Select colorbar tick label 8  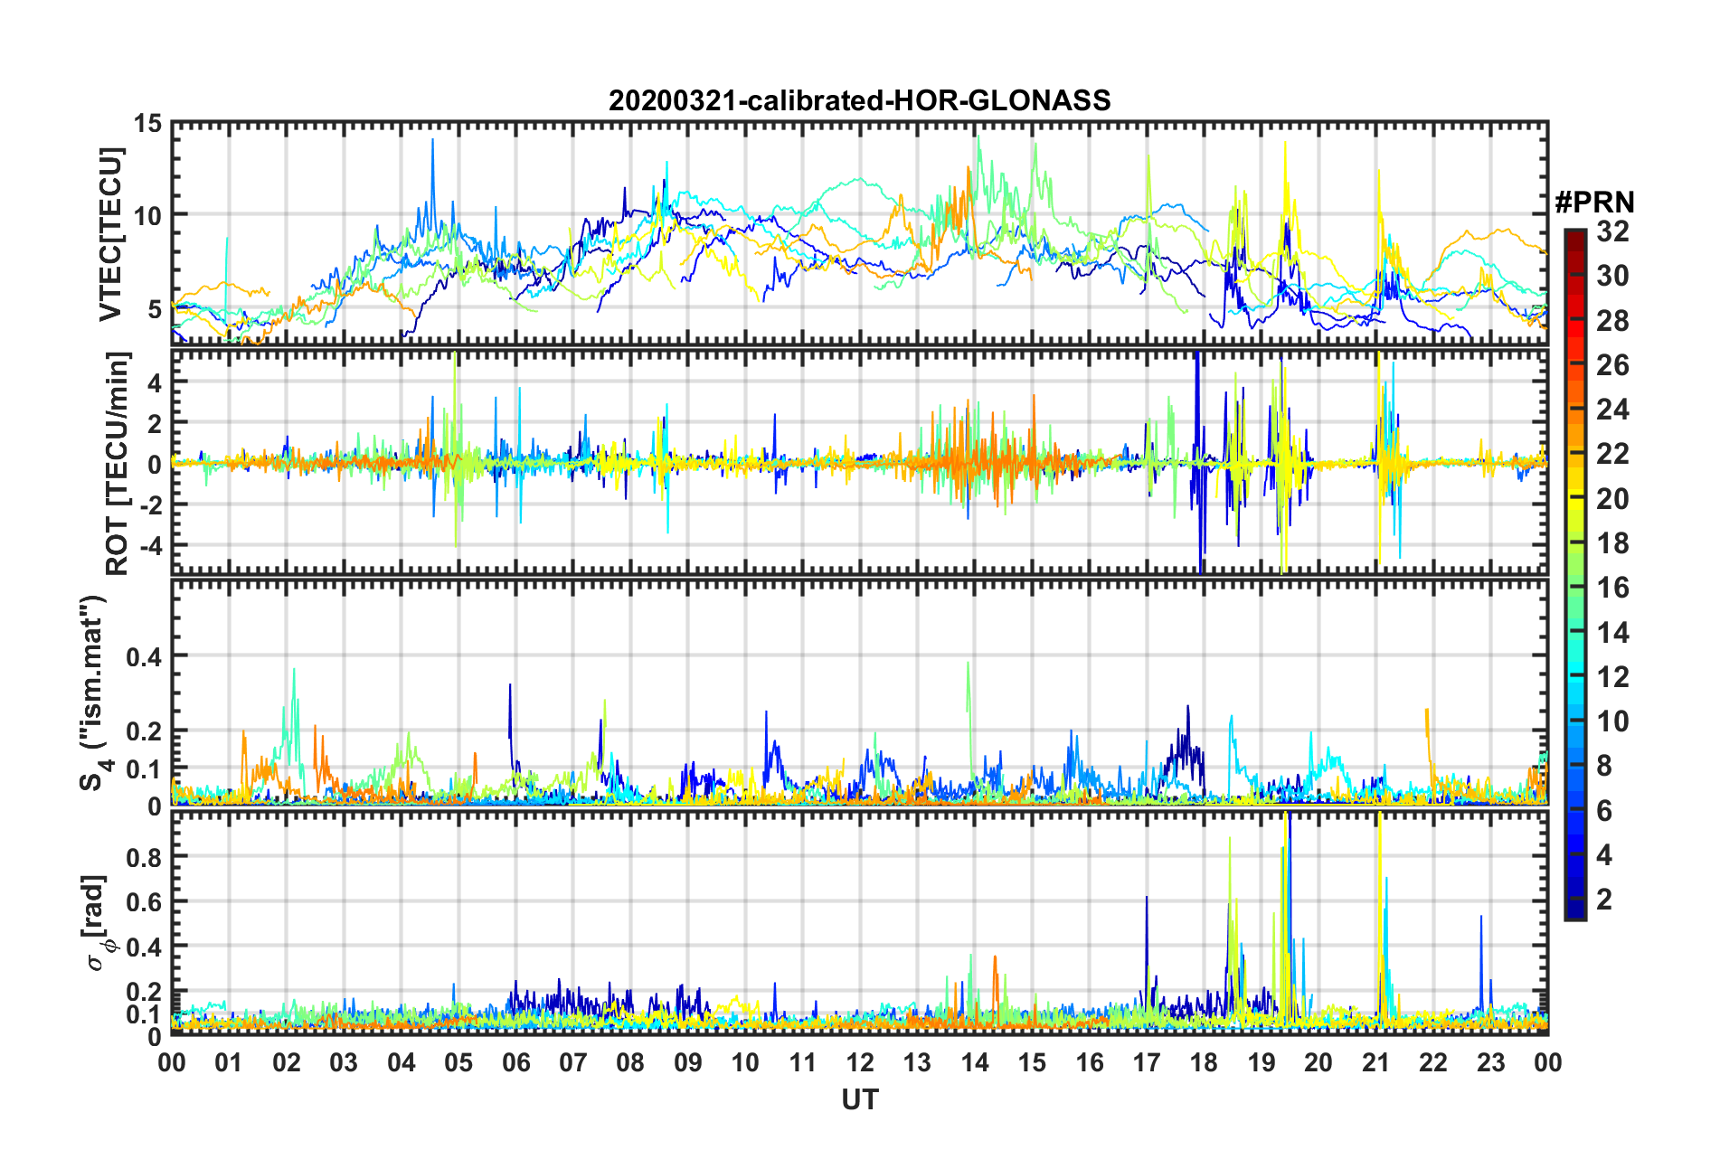pyautogui.click(x=1604, y=766)
